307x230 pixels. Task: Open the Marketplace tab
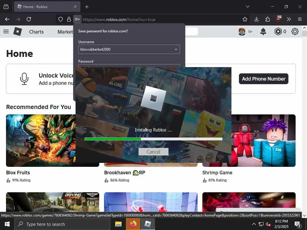[65, 32]
